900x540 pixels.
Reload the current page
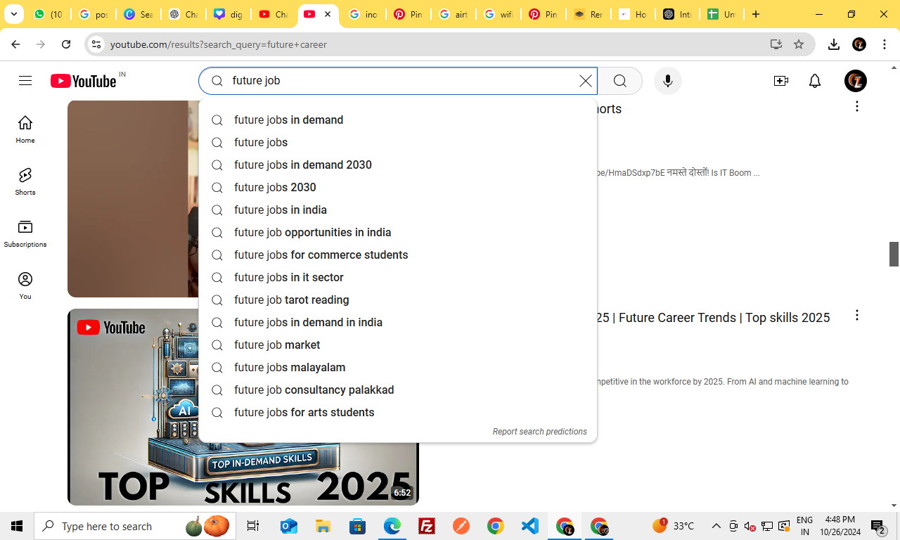66,44
